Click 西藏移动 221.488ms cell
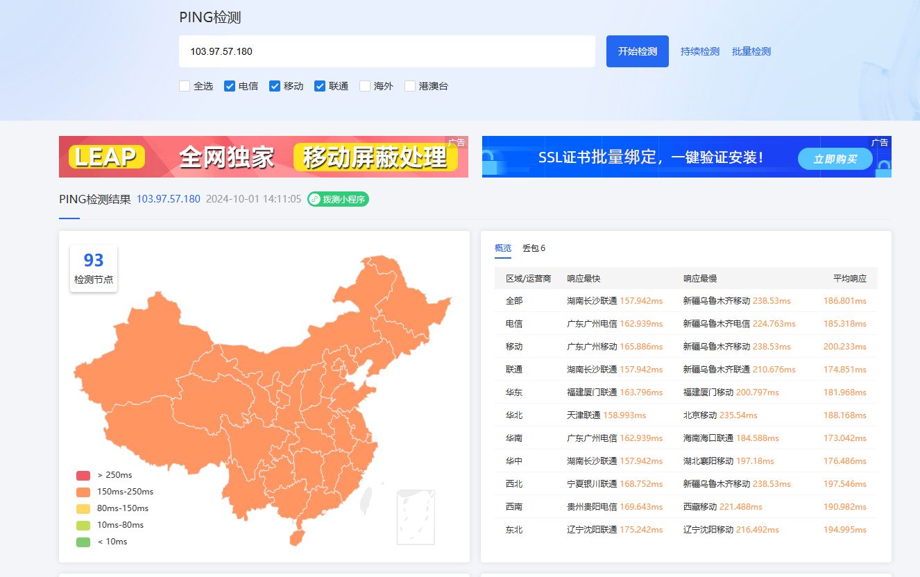This screenshot has width=920, height=577. (723, 507)
